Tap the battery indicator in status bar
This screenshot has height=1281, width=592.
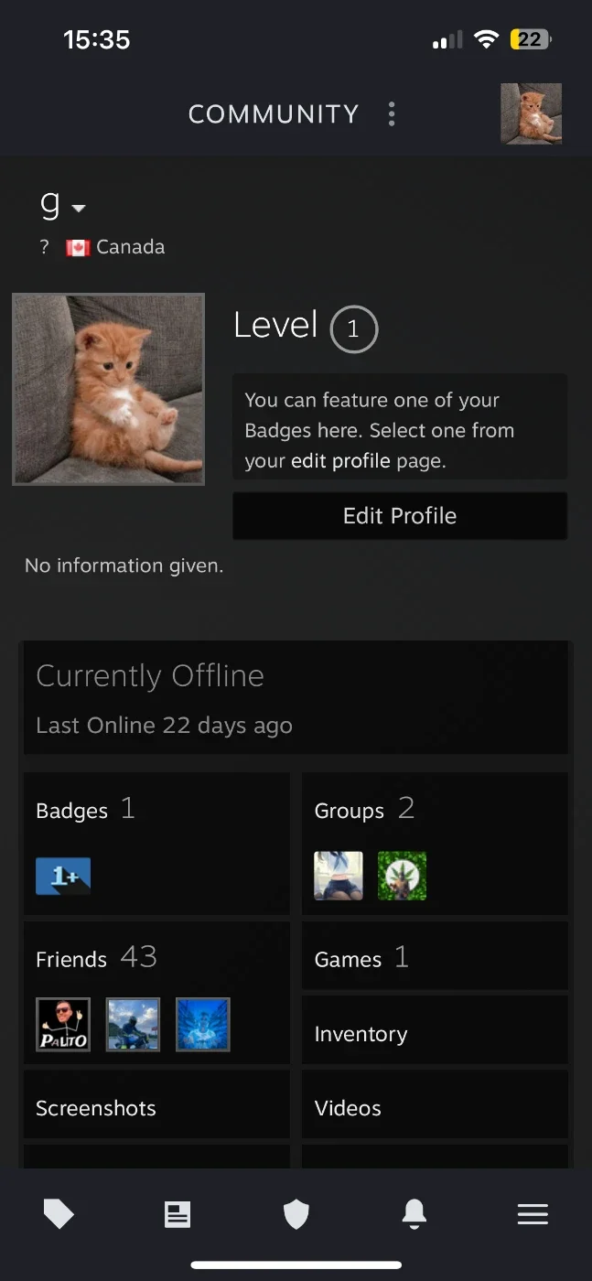531,39
